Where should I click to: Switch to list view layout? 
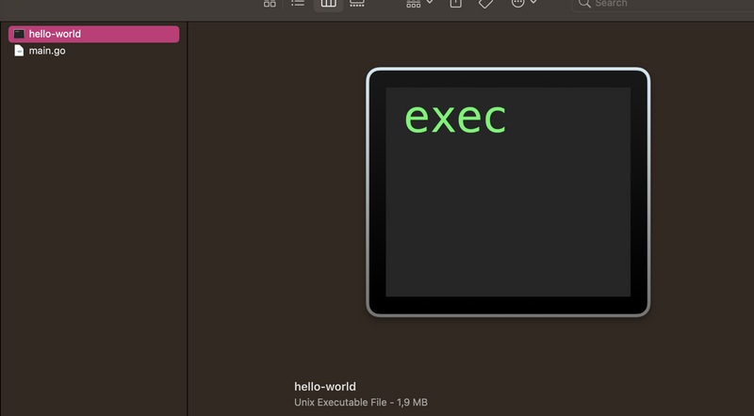(298, 4)
